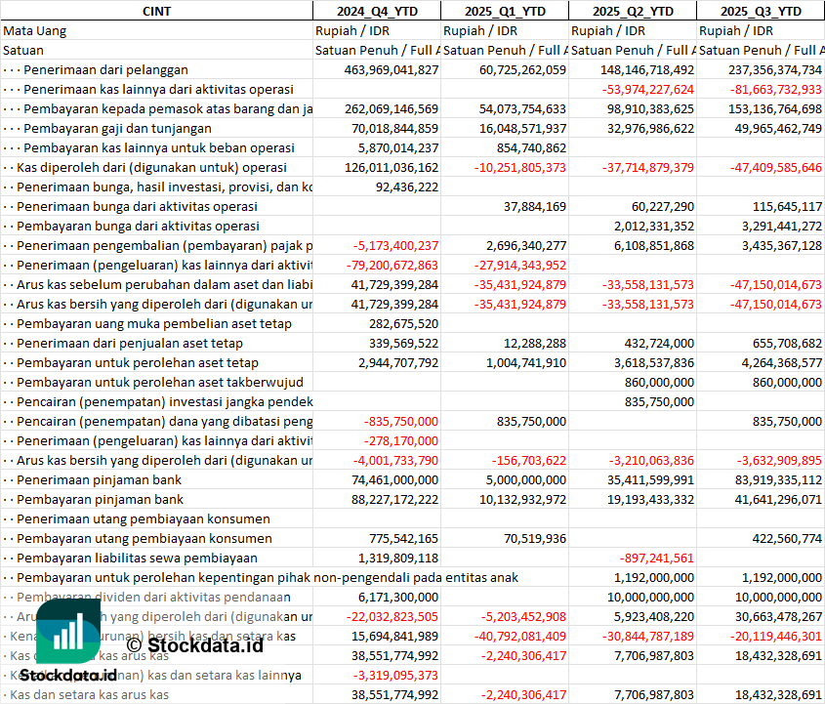
Task: Click red value -4,001,733,790
Action: 395,460
